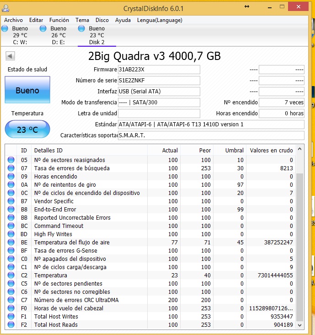Select the D: E: disk tab

pos(58,35)
